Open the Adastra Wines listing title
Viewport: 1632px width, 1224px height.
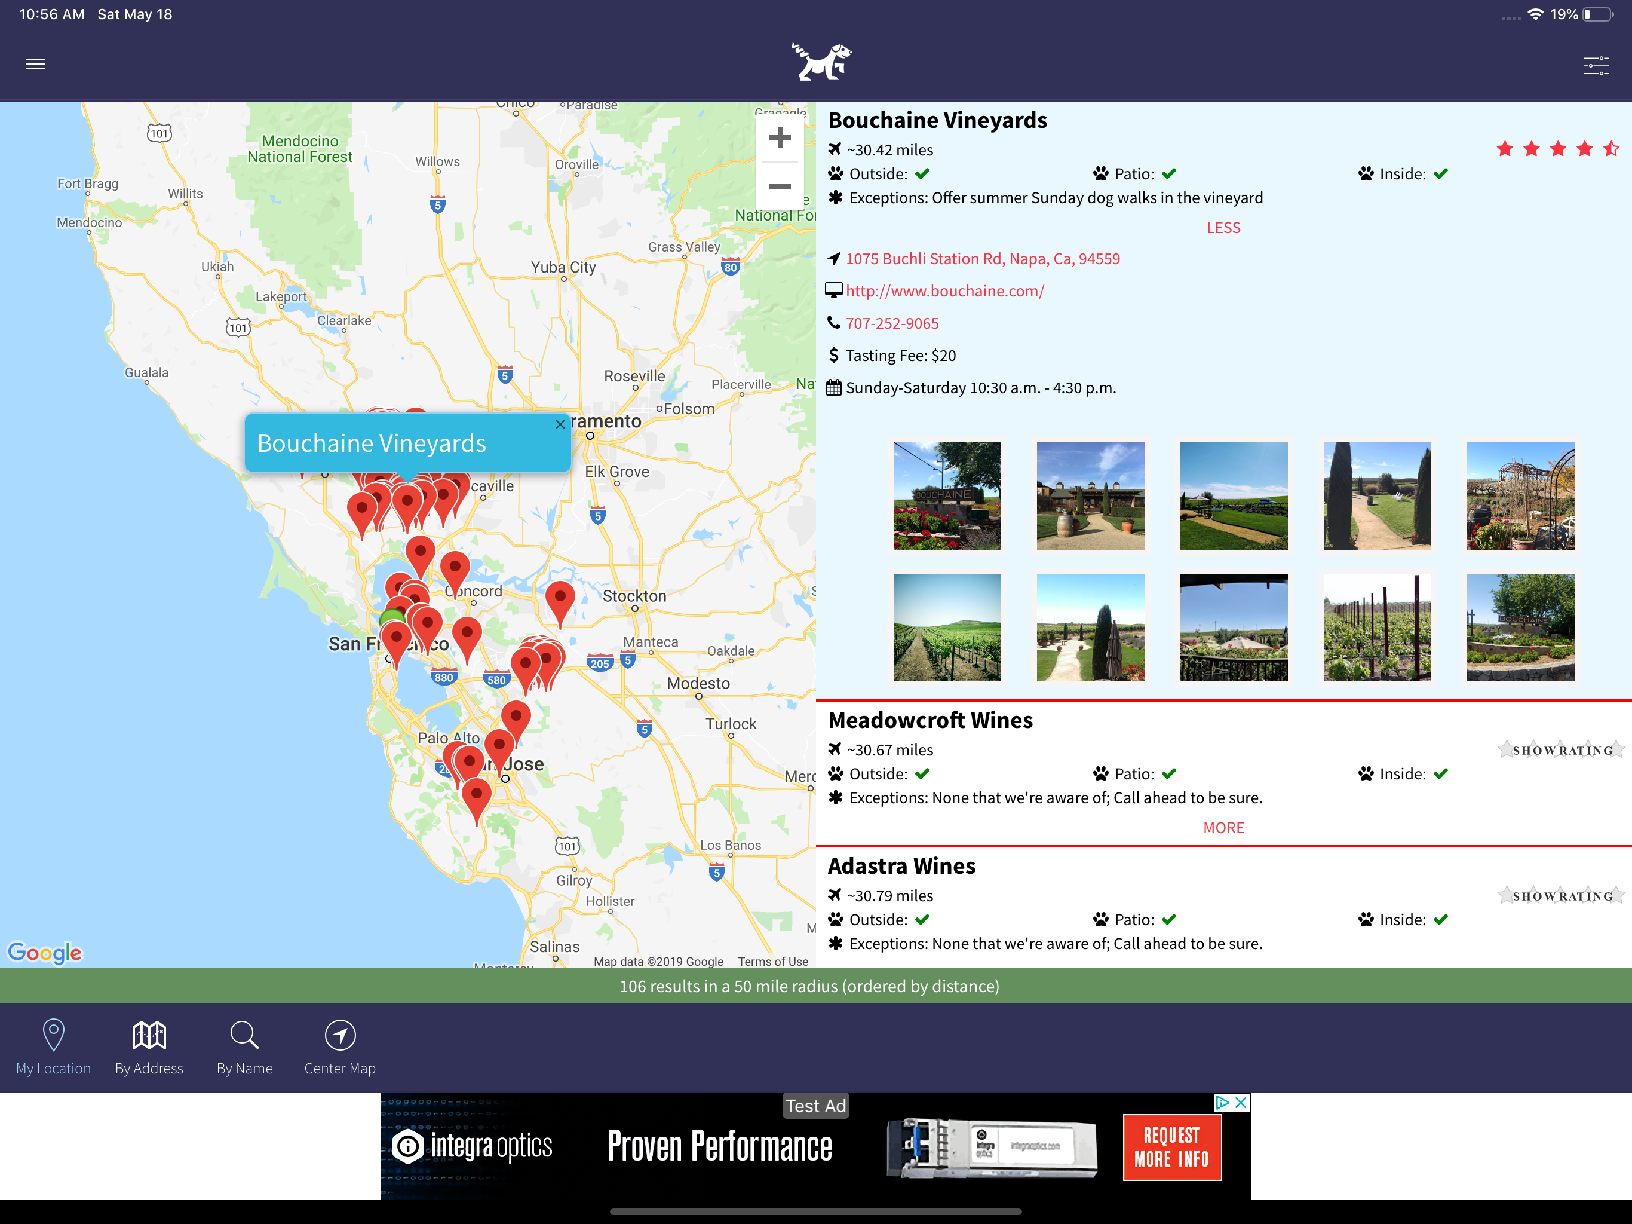(901, 867)
